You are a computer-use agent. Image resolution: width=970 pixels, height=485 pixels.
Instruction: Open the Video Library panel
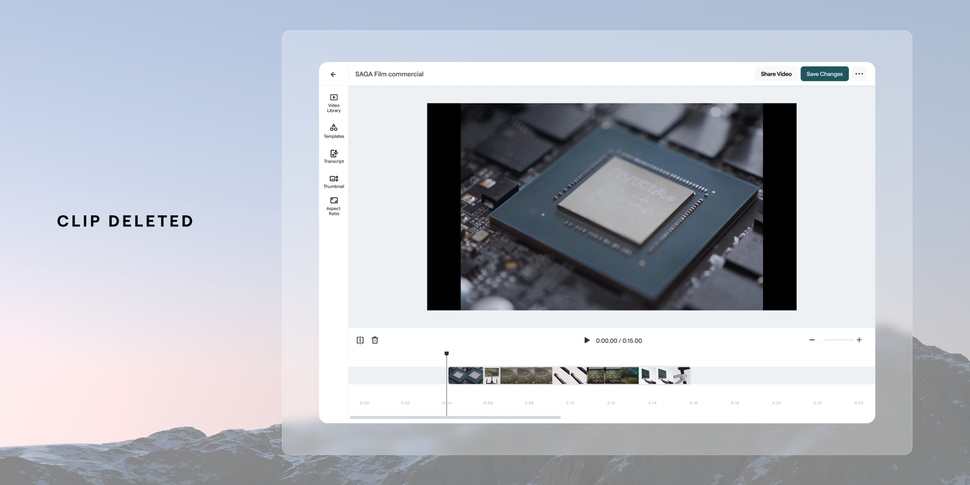(x=334, y=103)
